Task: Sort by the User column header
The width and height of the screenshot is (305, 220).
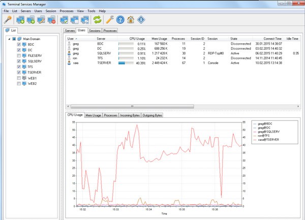Action: (81, 39)
